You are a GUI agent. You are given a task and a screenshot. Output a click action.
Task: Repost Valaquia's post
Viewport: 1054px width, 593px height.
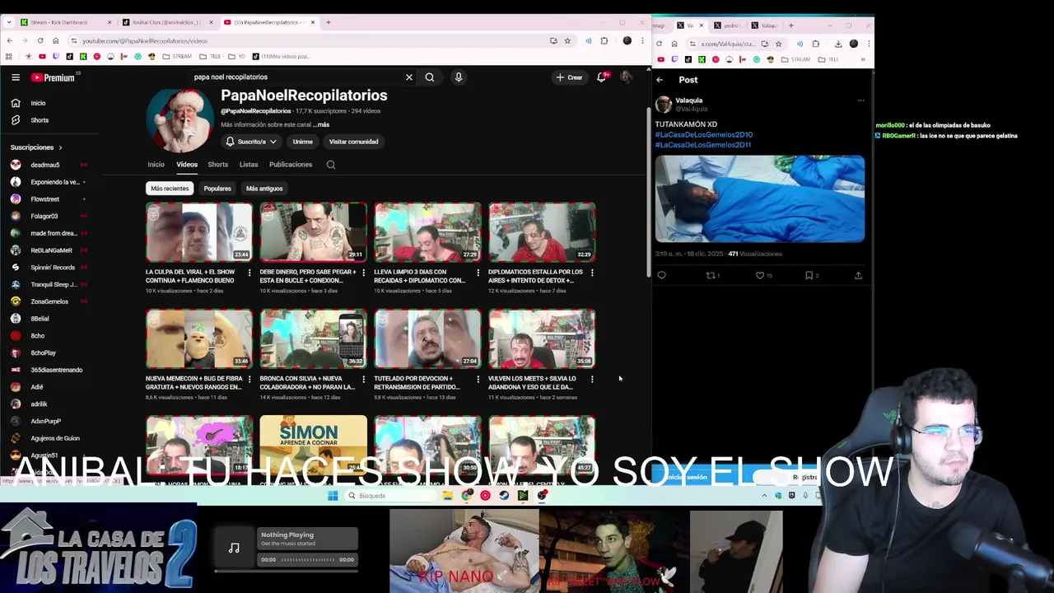coord(711,275)
